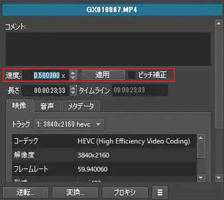Switch to the 音声 tab
This screenshot has height=200, width=224.
coord(48,106)
